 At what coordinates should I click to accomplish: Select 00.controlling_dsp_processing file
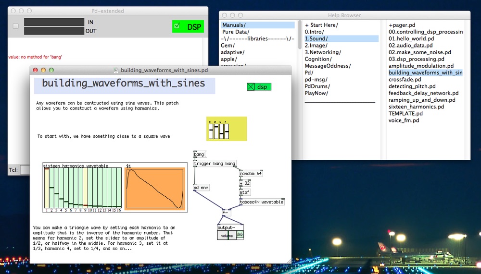pyautogui.click(x=426, y=32)
